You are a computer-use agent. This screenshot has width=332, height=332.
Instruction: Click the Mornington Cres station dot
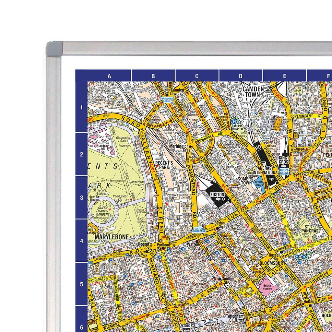(x=190, y=147)
